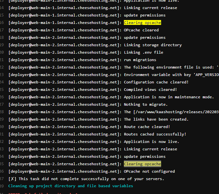
Task: Click line number 16 in the gutter
Action: (x=2, y=23)
